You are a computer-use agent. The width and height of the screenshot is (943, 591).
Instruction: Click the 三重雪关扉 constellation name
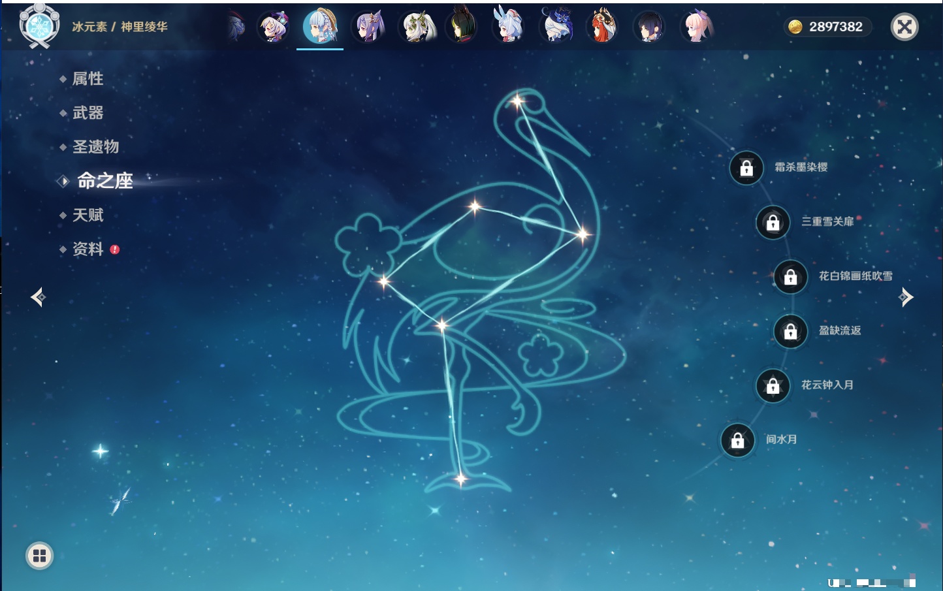827,221
